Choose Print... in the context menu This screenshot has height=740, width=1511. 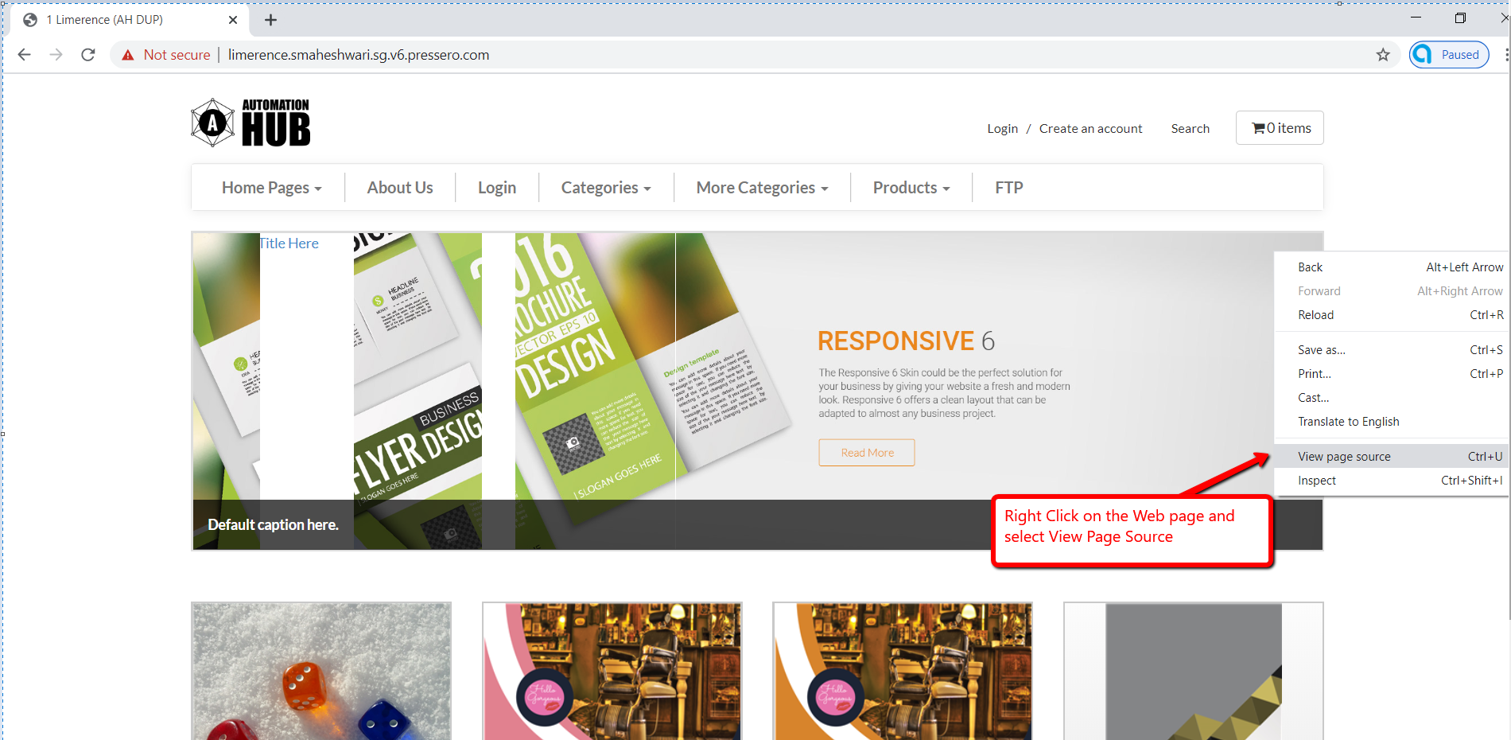coord(1392,374)
